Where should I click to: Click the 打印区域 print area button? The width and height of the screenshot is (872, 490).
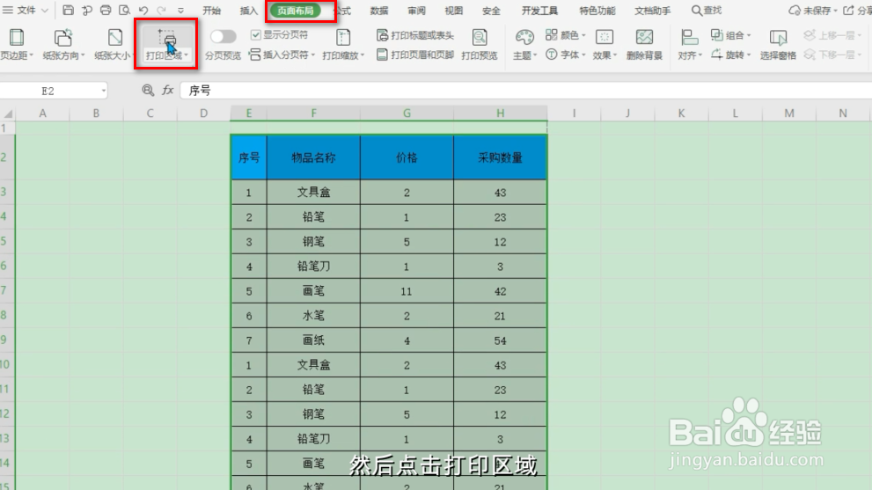click(x=166, y=45)
